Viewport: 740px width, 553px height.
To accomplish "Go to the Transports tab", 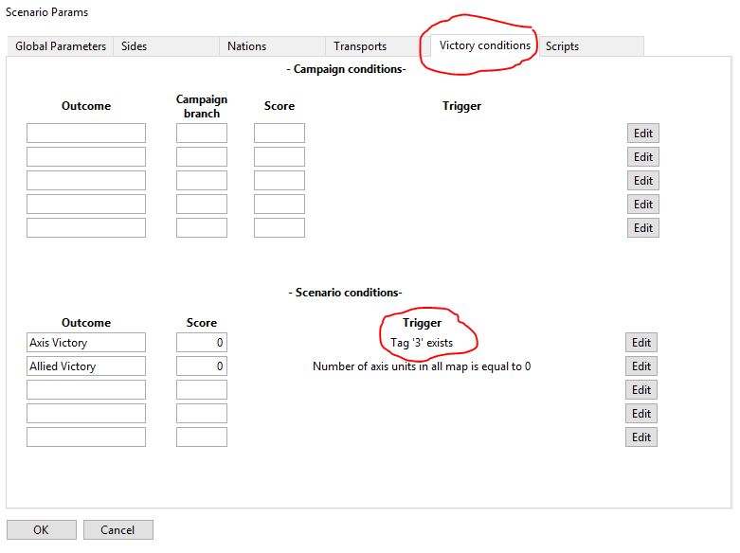I will [360, 46].
